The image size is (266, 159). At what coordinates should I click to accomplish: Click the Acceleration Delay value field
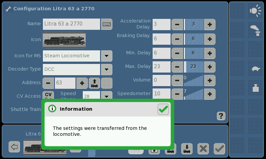point(162,25)
